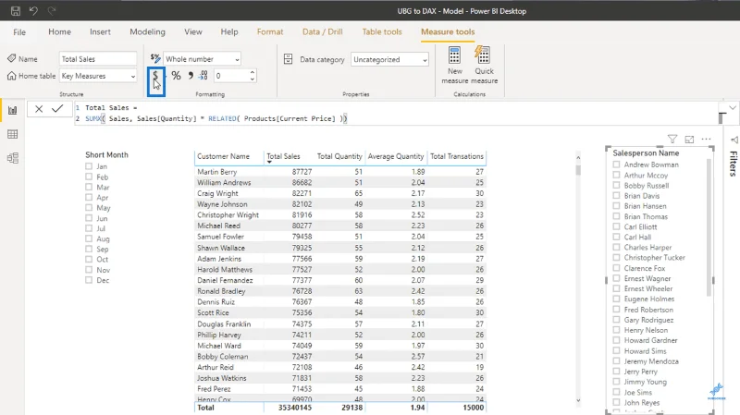
Task: Open the Modeling ribbon tab
Action: coord(147,31)
